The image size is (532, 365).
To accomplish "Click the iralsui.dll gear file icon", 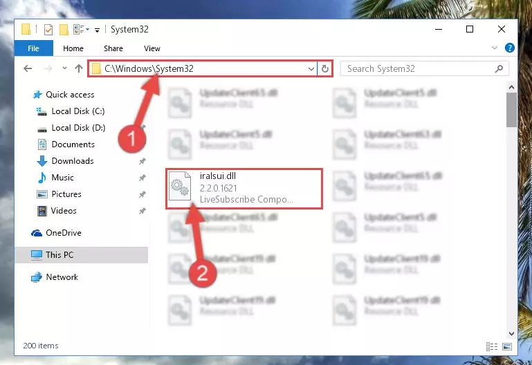I will pos(180,186).
